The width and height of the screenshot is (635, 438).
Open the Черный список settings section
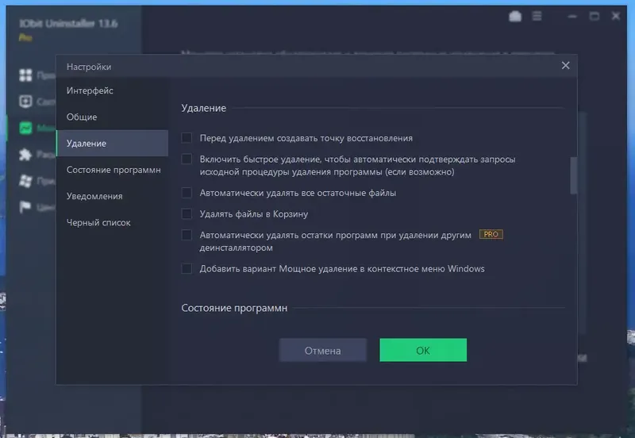click(98, 222)
